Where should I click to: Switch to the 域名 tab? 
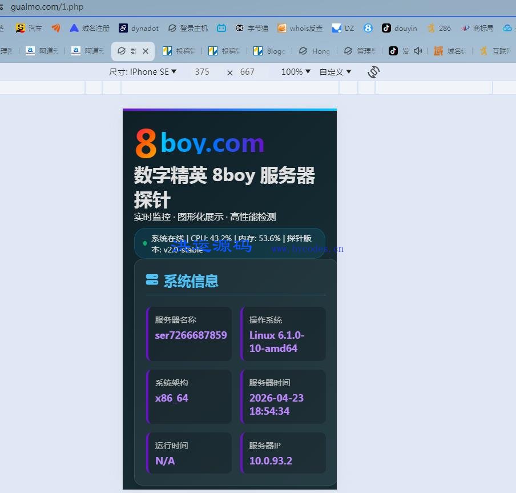(450, 51)
